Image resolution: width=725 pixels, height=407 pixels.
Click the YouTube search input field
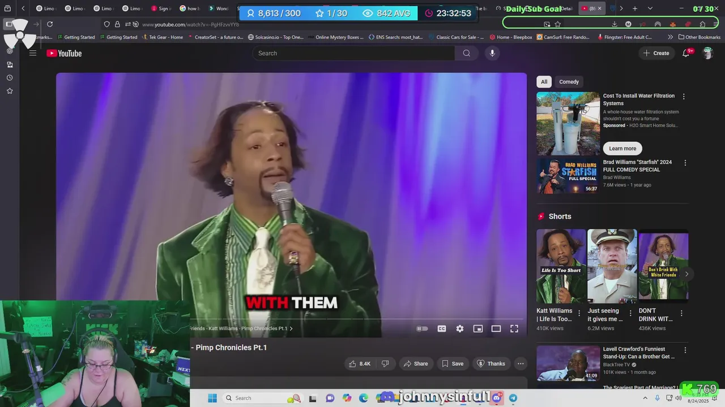[353, 53]
